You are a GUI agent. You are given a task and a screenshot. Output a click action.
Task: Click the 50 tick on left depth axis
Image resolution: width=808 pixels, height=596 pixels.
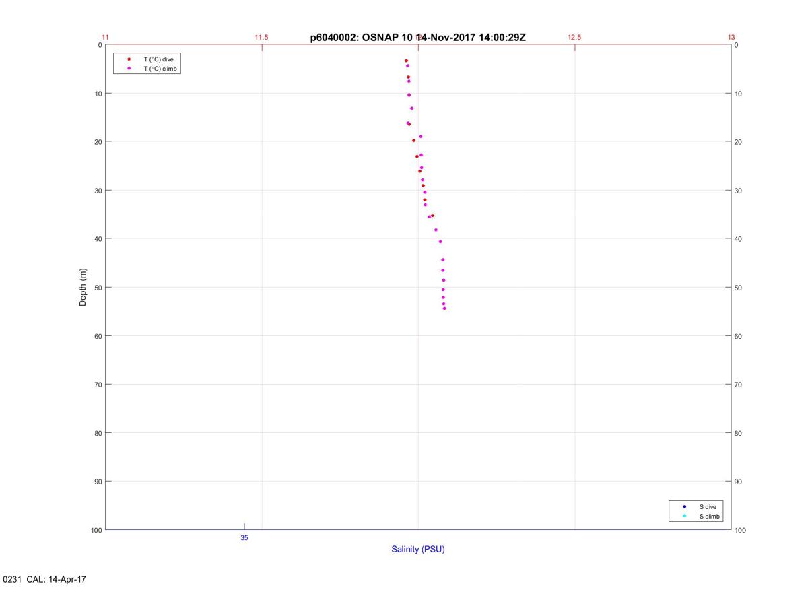[98, 288]
